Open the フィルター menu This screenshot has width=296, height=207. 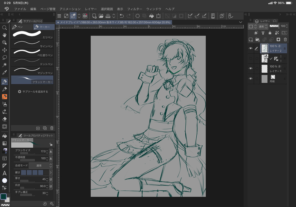click(134, 9)
